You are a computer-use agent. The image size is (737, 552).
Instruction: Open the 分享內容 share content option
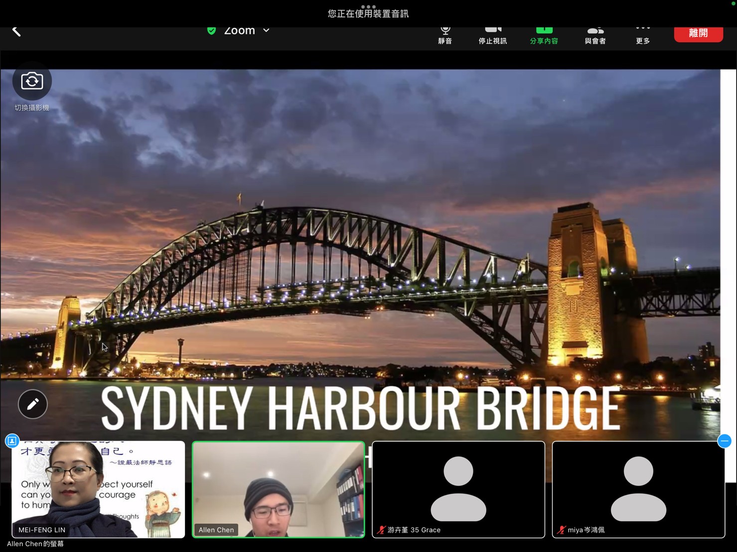pyautogui.click(x=544, y=35)
